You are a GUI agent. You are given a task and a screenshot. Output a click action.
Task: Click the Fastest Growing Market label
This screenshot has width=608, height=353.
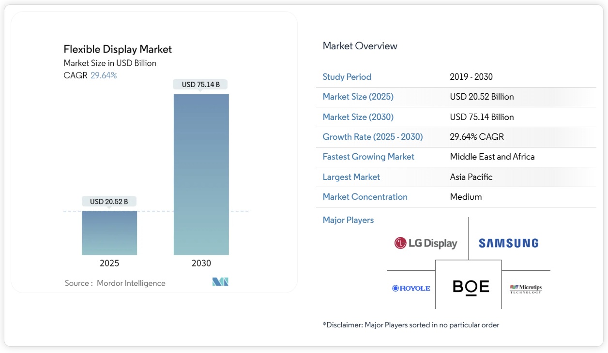click(x=368, y=157)
